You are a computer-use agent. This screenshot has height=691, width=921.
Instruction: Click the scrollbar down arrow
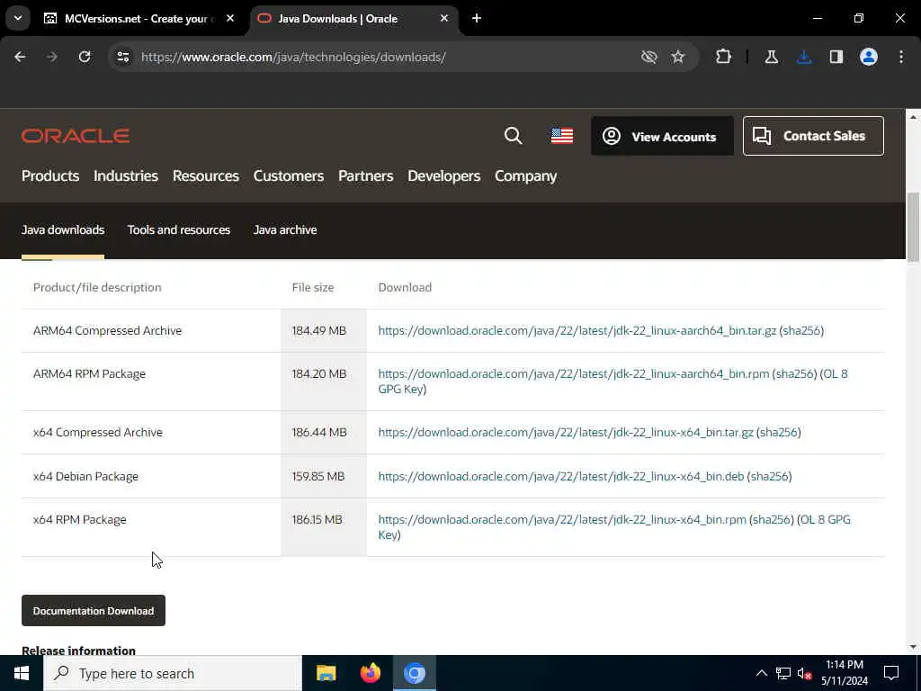pos(913,647)
